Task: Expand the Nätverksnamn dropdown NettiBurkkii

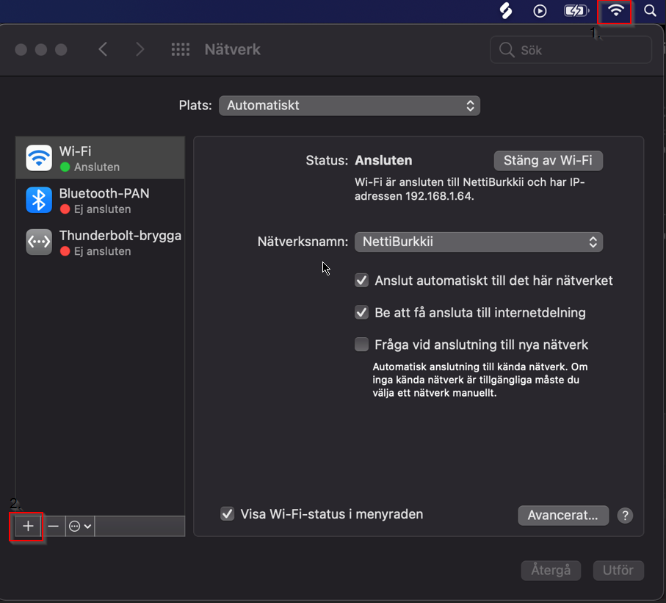Action: click(x=478, y=242)
